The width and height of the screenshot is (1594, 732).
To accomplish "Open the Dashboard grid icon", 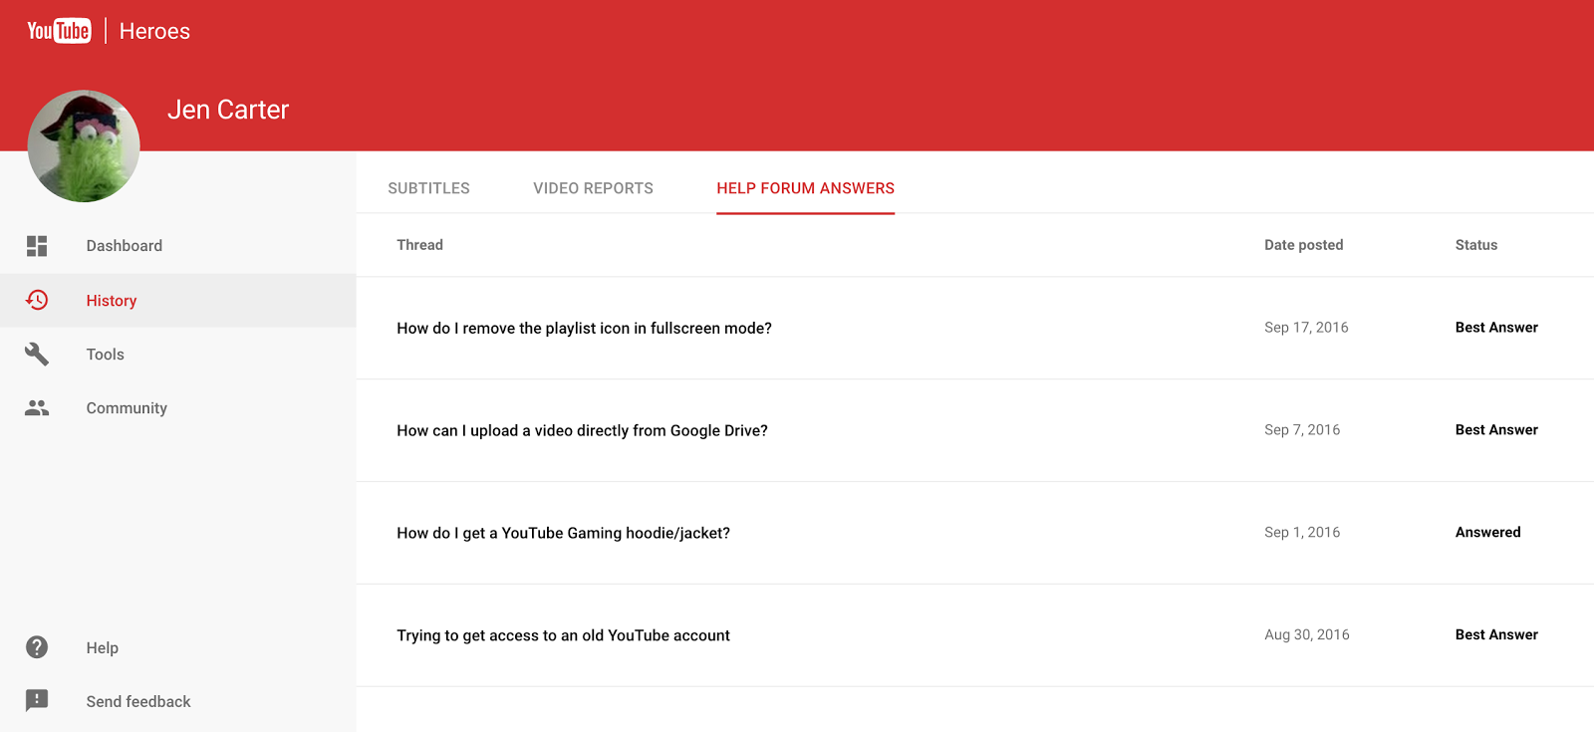I will [37, 246].
